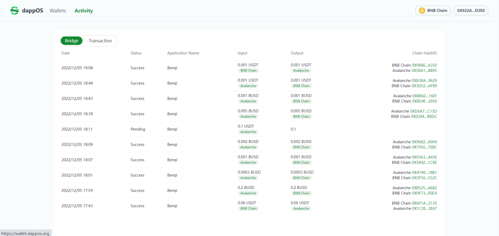The height and width of the screenshot is (236, 499).
Task: Switch to the Transaction view
Action: [100, 41]
